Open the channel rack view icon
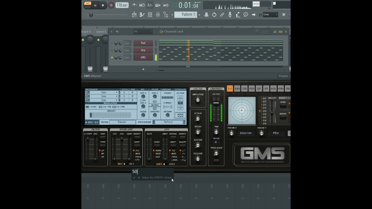Viewport: 372px width, 209px height. pyautogui.click(x=150, y=15)
